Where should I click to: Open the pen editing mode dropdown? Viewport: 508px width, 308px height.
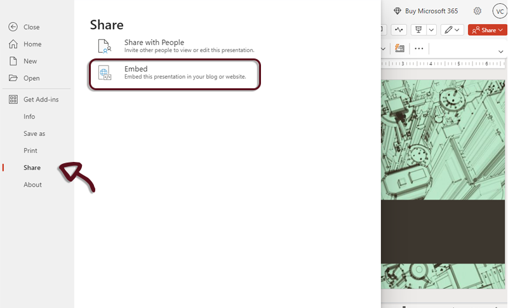pyautogui.click(x=452, y=30)
